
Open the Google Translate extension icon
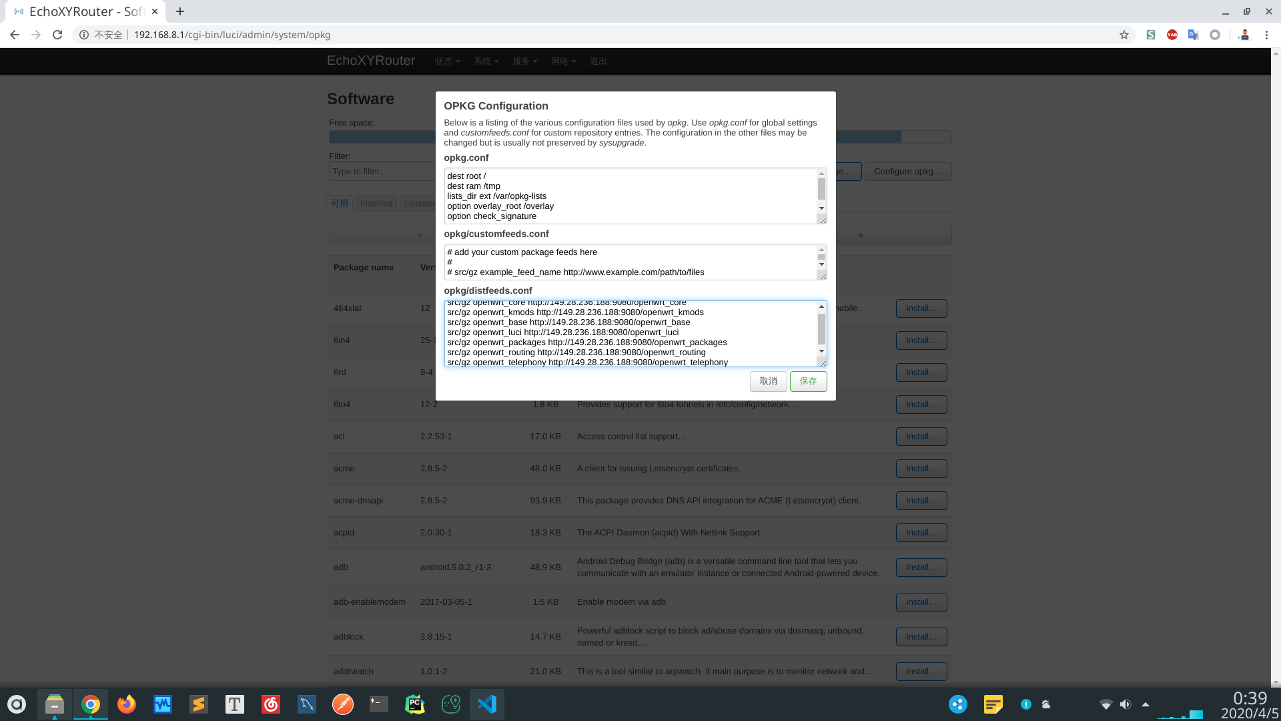[x=1194, y=35]
